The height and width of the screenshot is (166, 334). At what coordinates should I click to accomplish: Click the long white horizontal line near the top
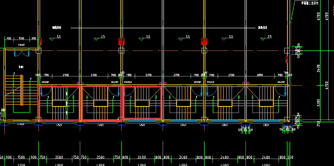point(163,28)
